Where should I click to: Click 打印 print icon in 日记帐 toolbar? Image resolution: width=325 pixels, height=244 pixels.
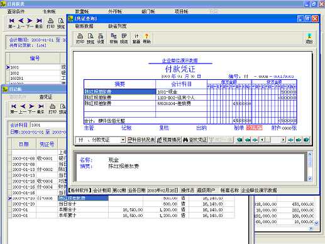[53, 109]
